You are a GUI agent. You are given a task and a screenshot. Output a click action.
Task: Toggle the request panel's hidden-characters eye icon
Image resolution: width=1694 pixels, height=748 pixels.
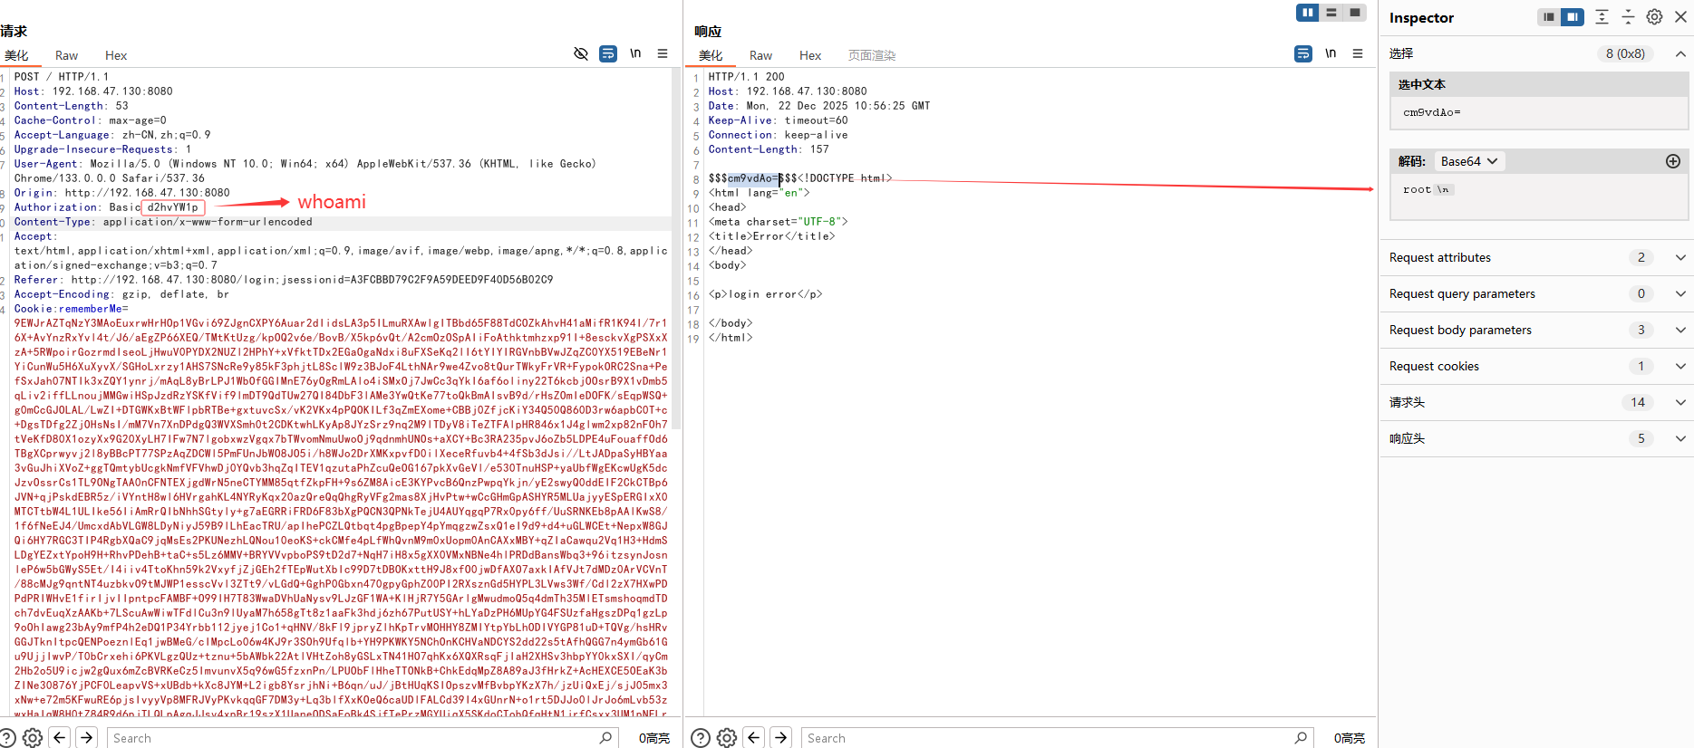click(581, 54)
